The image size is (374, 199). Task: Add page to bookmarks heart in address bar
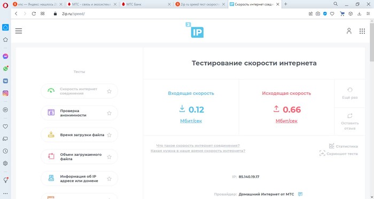click(332, 14)
